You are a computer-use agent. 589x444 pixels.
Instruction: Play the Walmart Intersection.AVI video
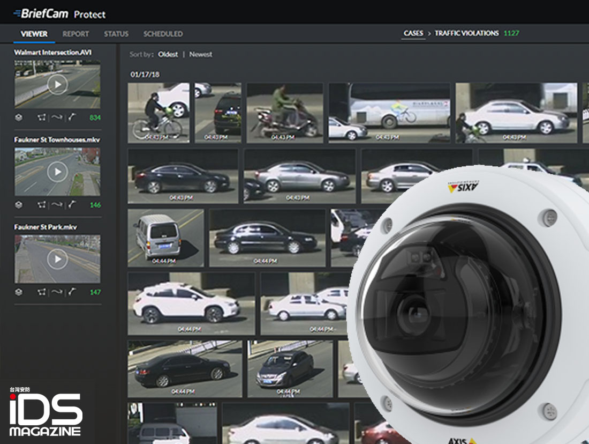click(57, 84)
